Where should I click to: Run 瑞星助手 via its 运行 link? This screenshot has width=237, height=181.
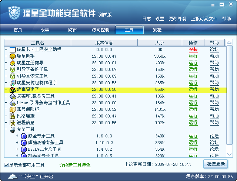point(193,56)
